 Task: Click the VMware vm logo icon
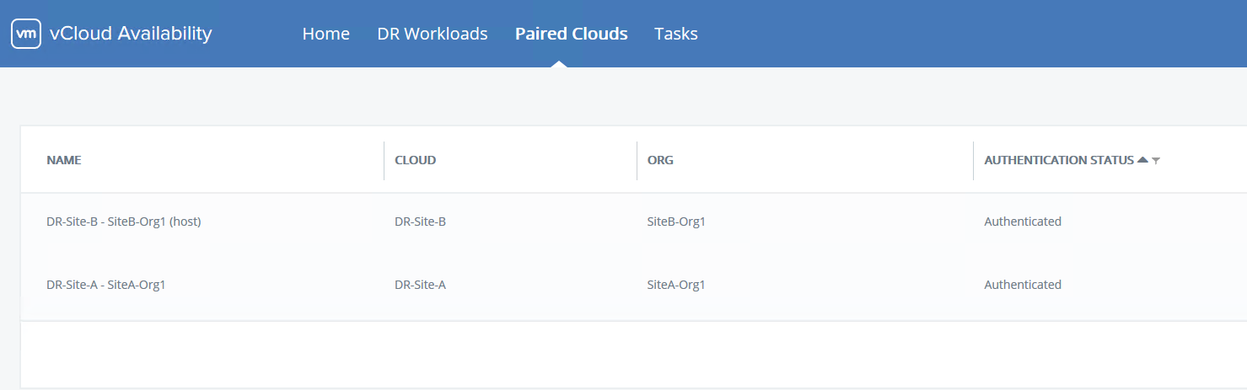coord(26,34)
